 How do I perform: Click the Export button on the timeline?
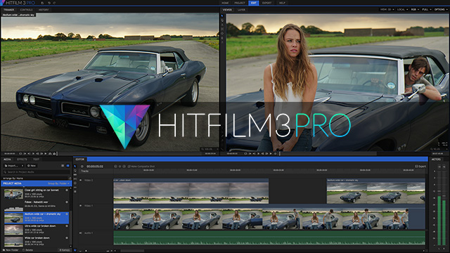(420, 167)
